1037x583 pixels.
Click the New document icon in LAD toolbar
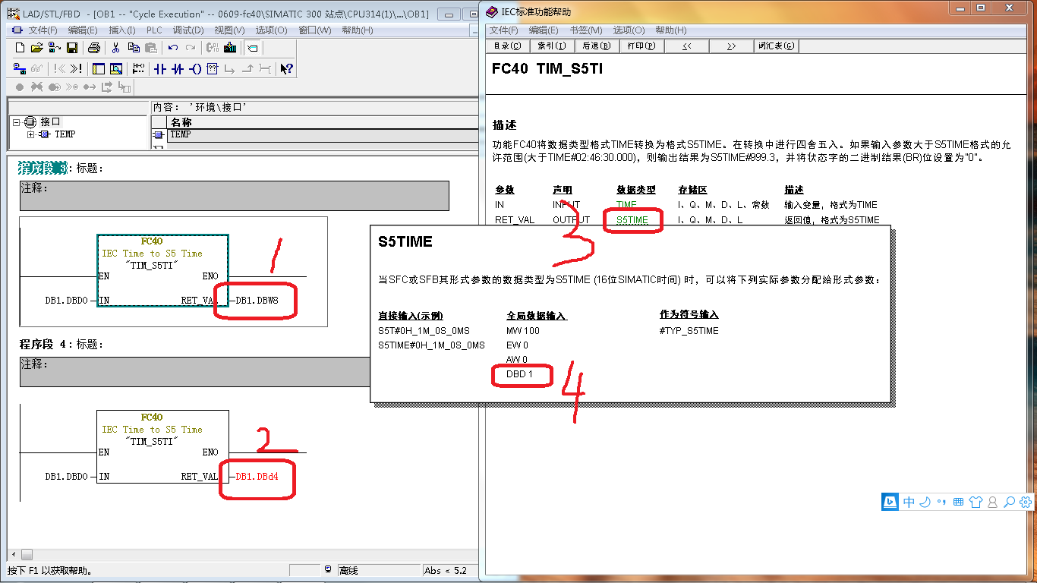20,48
